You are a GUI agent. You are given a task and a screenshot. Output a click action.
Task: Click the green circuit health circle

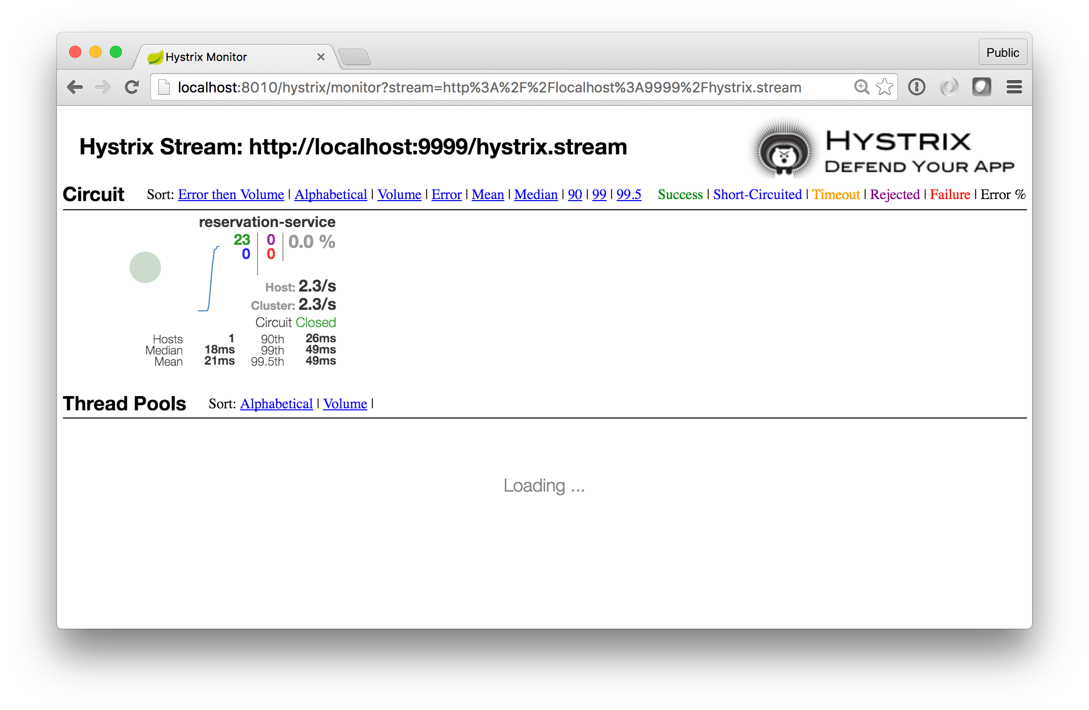click(145, 267)
